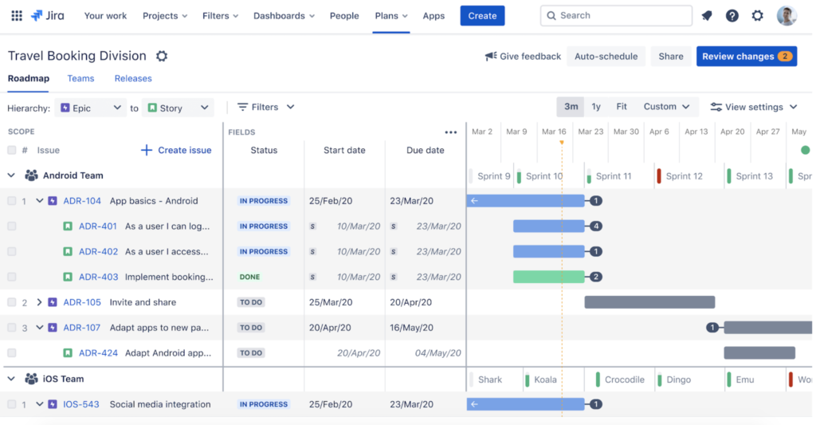Click the ADR-105 gray timeline bar
The image size is (816, 425).
tap(649, 302)
